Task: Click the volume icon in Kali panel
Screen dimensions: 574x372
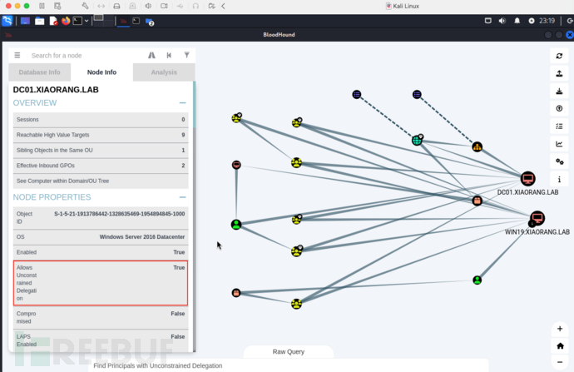Action: [502, 21]
